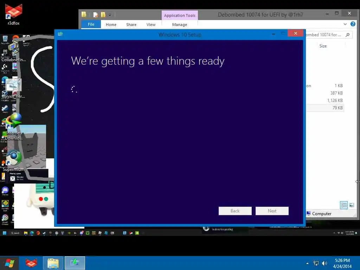Image resolution: width=360 pixels, height=270 pixels.
Task: Switch to the View ribbon tab
Action: click(x=151, y=25)
